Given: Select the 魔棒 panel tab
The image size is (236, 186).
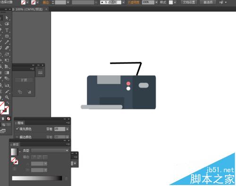Looking at the screenshot, I should pyautogui.click(x=19, y=123).
